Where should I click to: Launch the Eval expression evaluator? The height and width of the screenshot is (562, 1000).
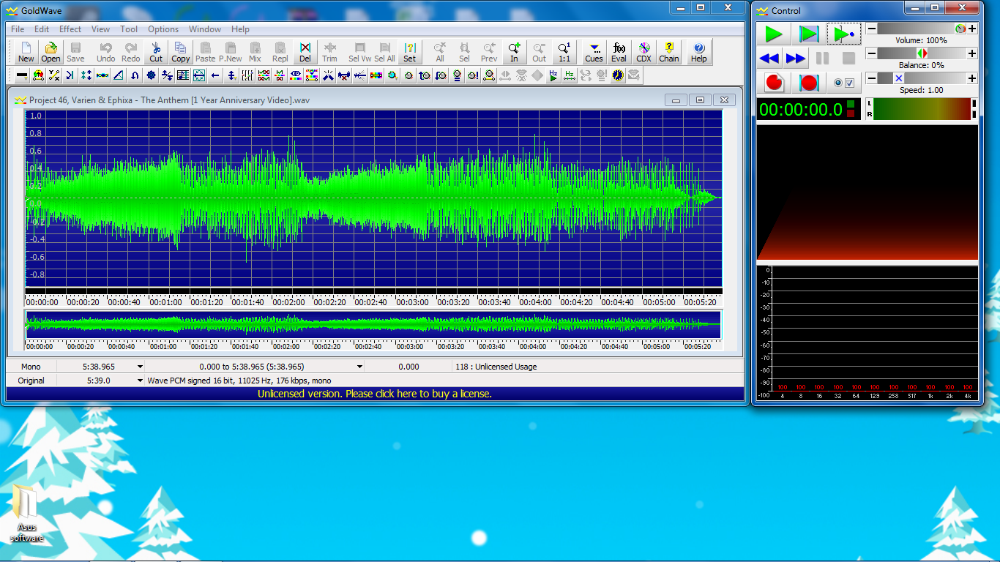pos(619,52)
